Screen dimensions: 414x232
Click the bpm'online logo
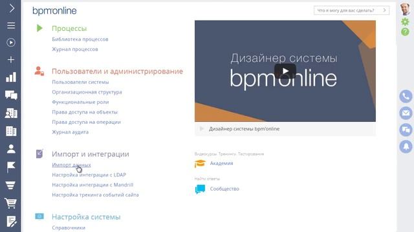[54, 11]
